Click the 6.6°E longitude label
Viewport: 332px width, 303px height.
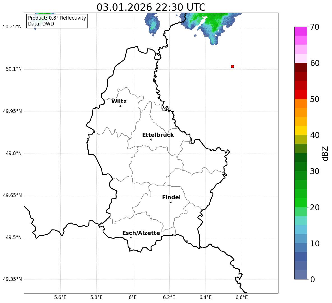242,297
